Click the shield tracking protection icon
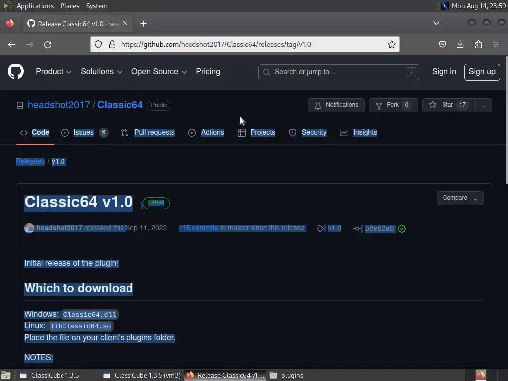Image resolution: width=508 pixels, height=381 pixels. (x=98, y=44)
